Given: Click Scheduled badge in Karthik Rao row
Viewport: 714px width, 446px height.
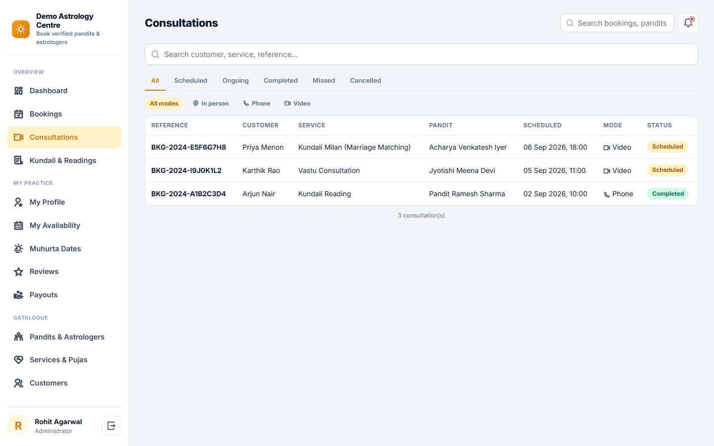Looking at the screenshot, I should click(667, 170).
